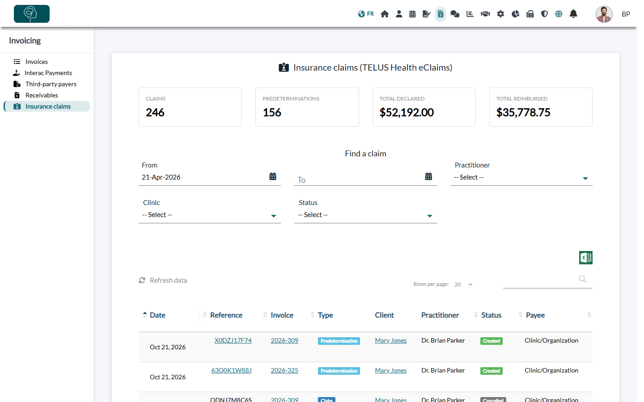
Task: Open the handshake icon in top bar
Action: pos(485,14)
